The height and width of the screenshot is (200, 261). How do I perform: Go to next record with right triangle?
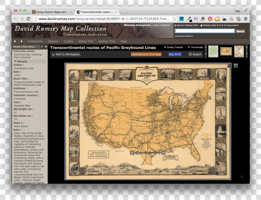[x=22, y=41]
